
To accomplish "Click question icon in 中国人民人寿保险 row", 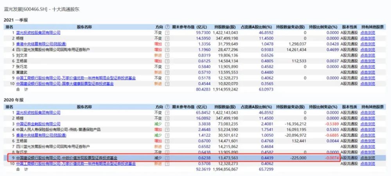I will point(167,129).
